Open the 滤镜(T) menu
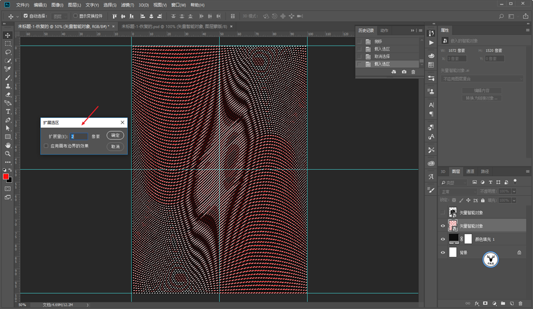Viewport: 533px width, 309px height. coord(127,5)
